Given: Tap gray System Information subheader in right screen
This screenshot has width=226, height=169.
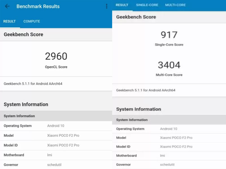Looking at the screenshot, I should 132,120.
